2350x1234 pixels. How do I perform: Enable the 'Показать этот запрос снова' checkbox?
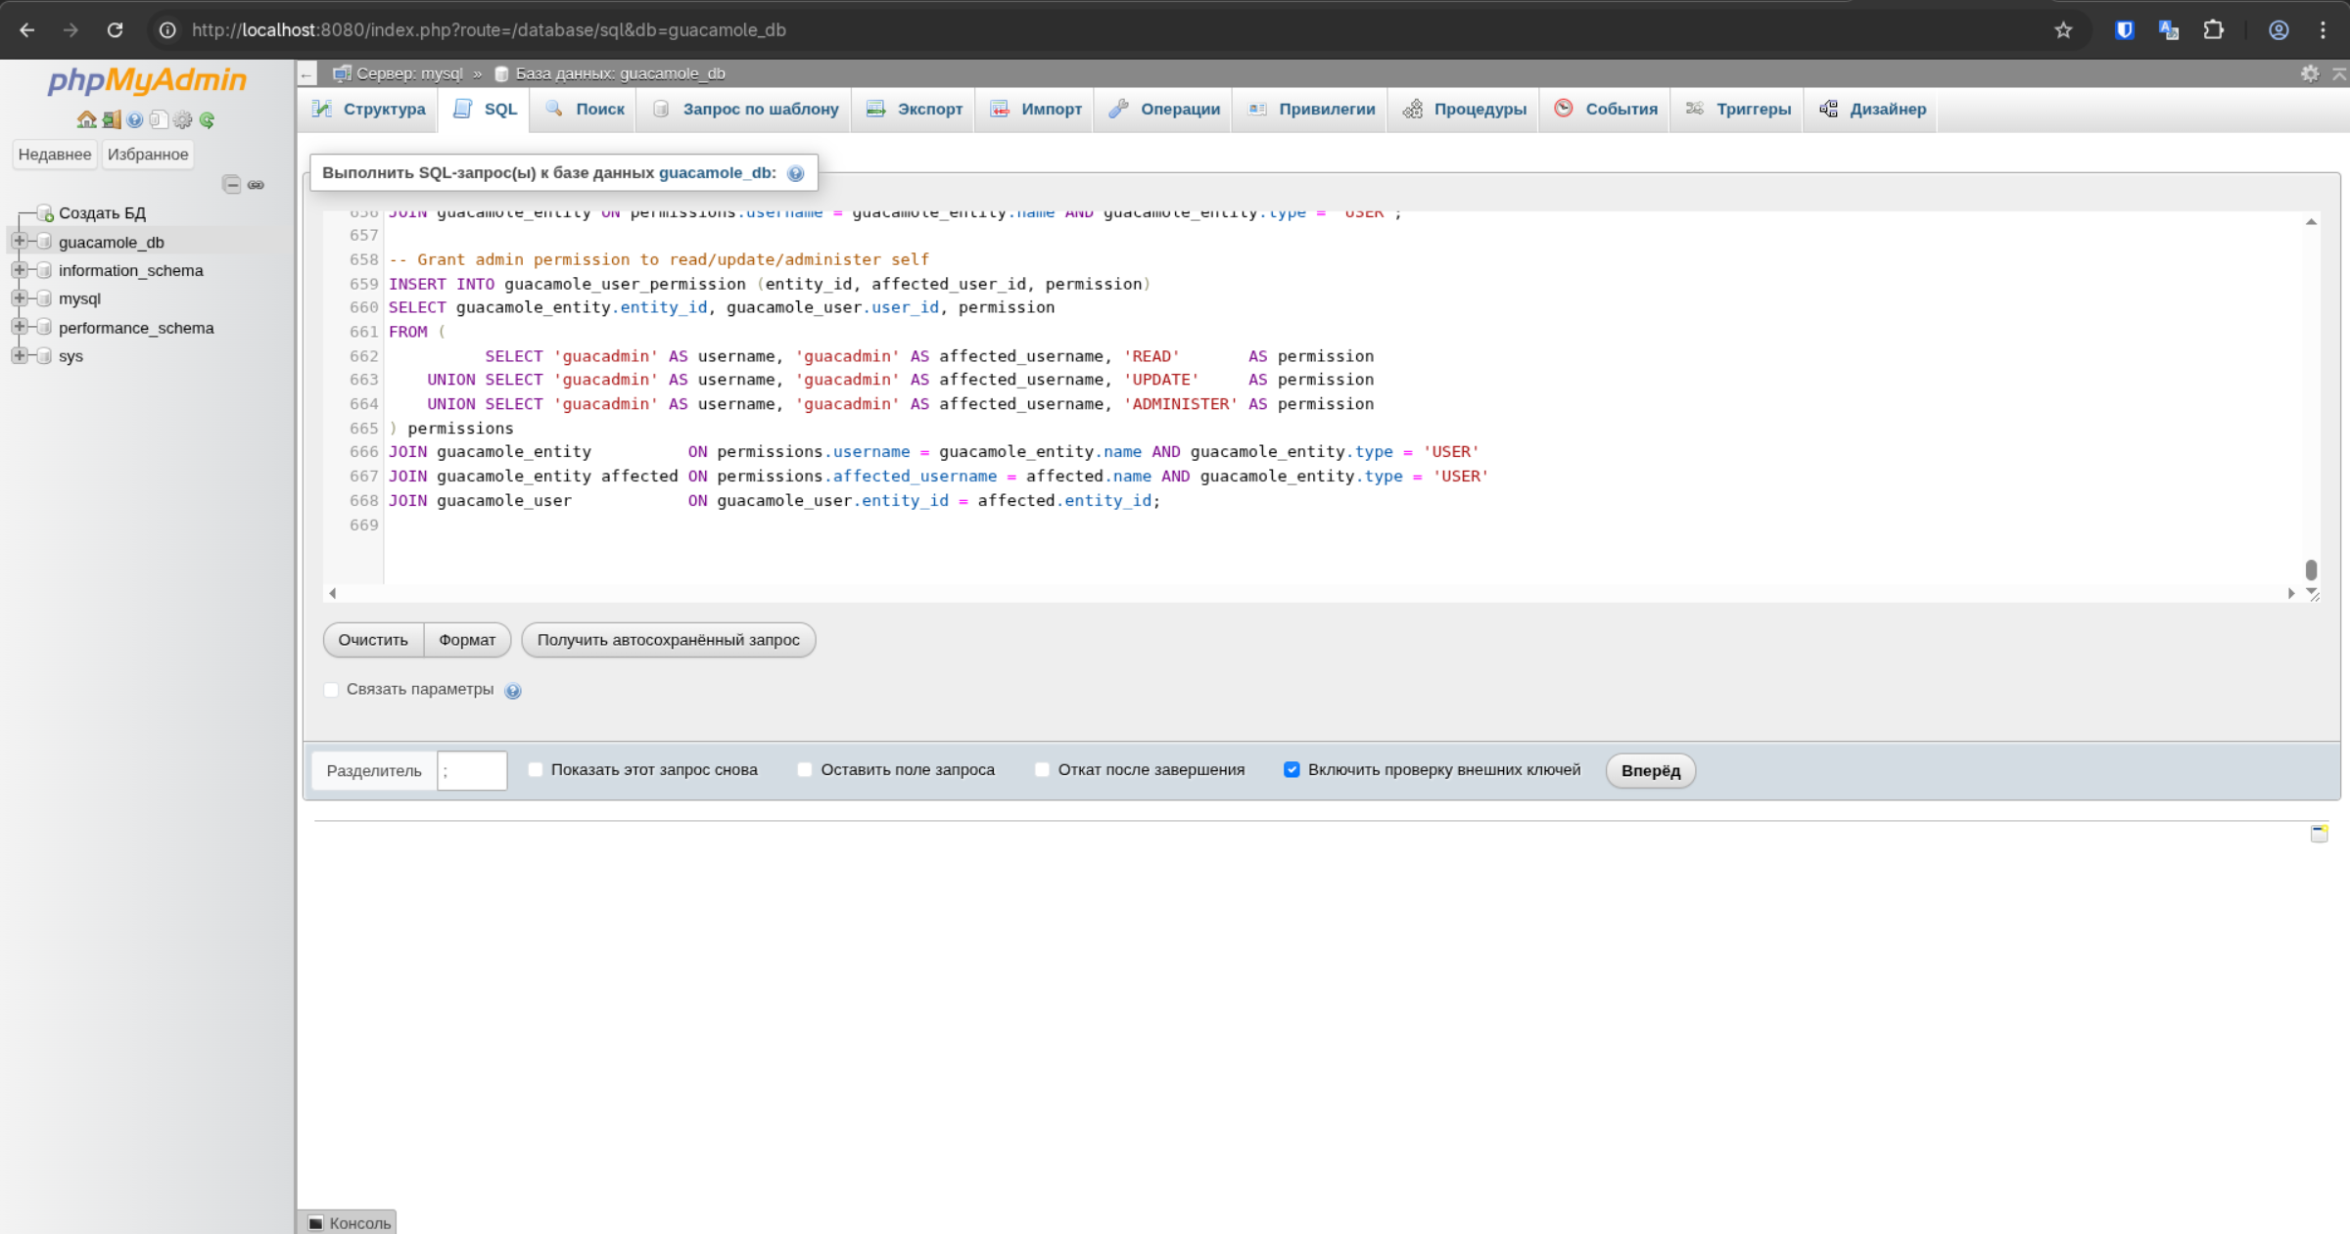click(535, 769)
